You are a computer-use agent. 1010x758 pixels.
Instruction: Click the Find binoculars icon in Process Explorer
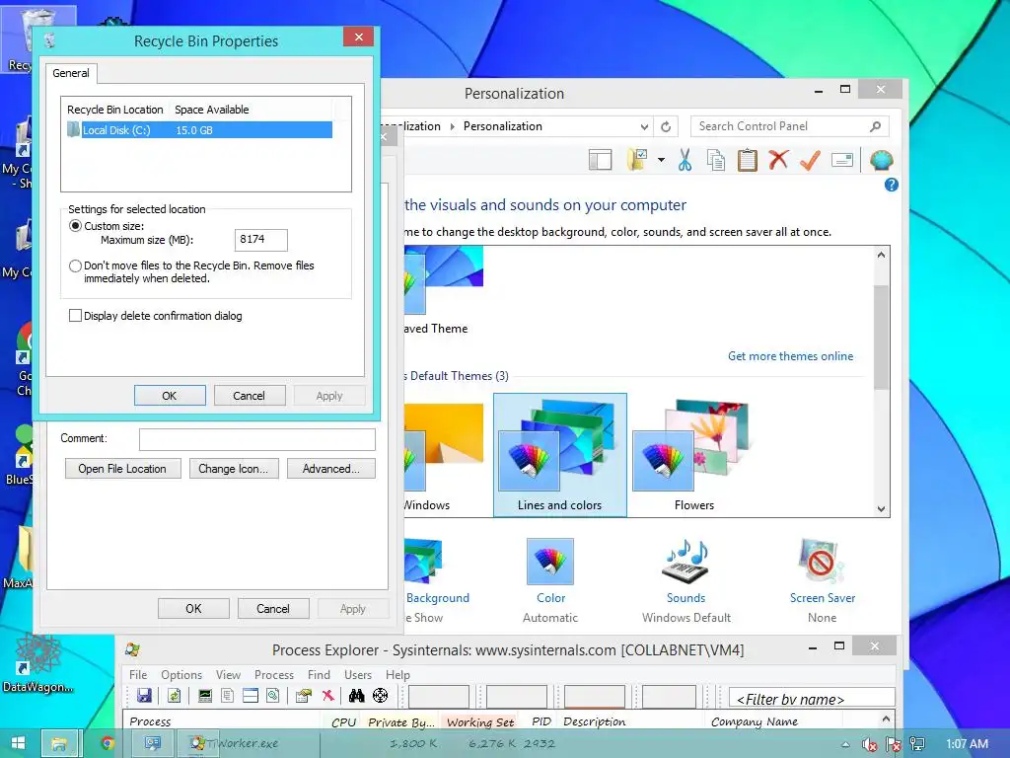point(356,695)
